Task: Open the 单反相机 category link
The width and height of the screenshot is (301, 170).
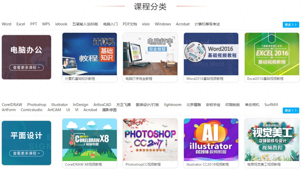Action: 252,105
